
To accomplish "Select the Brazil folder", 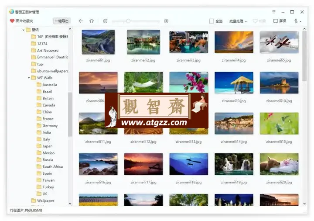I will point(44,91).
